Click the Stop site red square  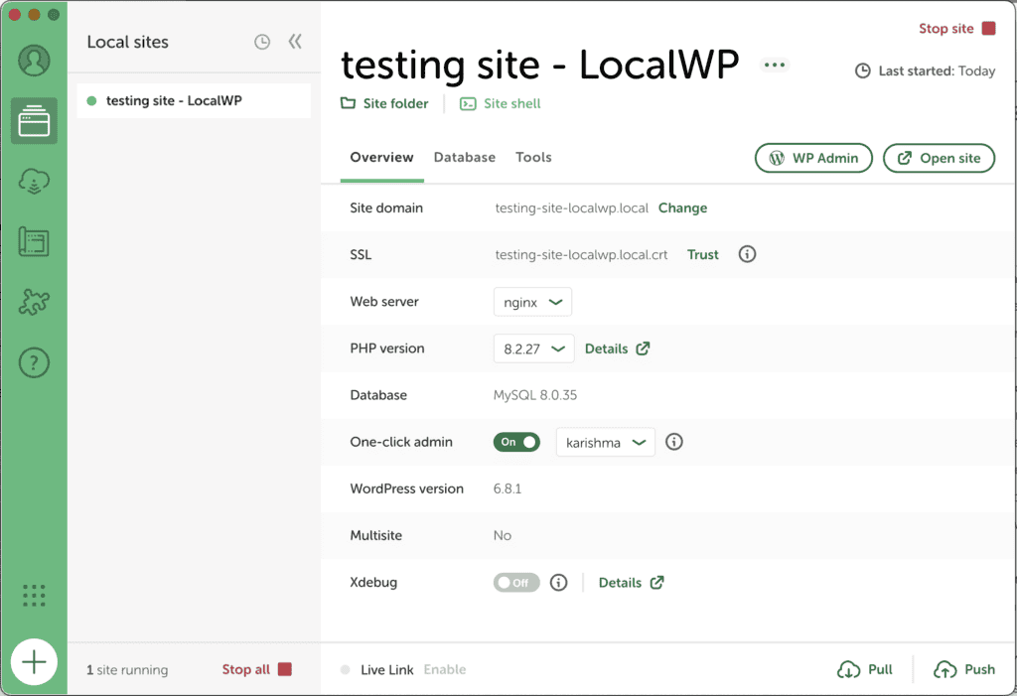pos(988,29)
